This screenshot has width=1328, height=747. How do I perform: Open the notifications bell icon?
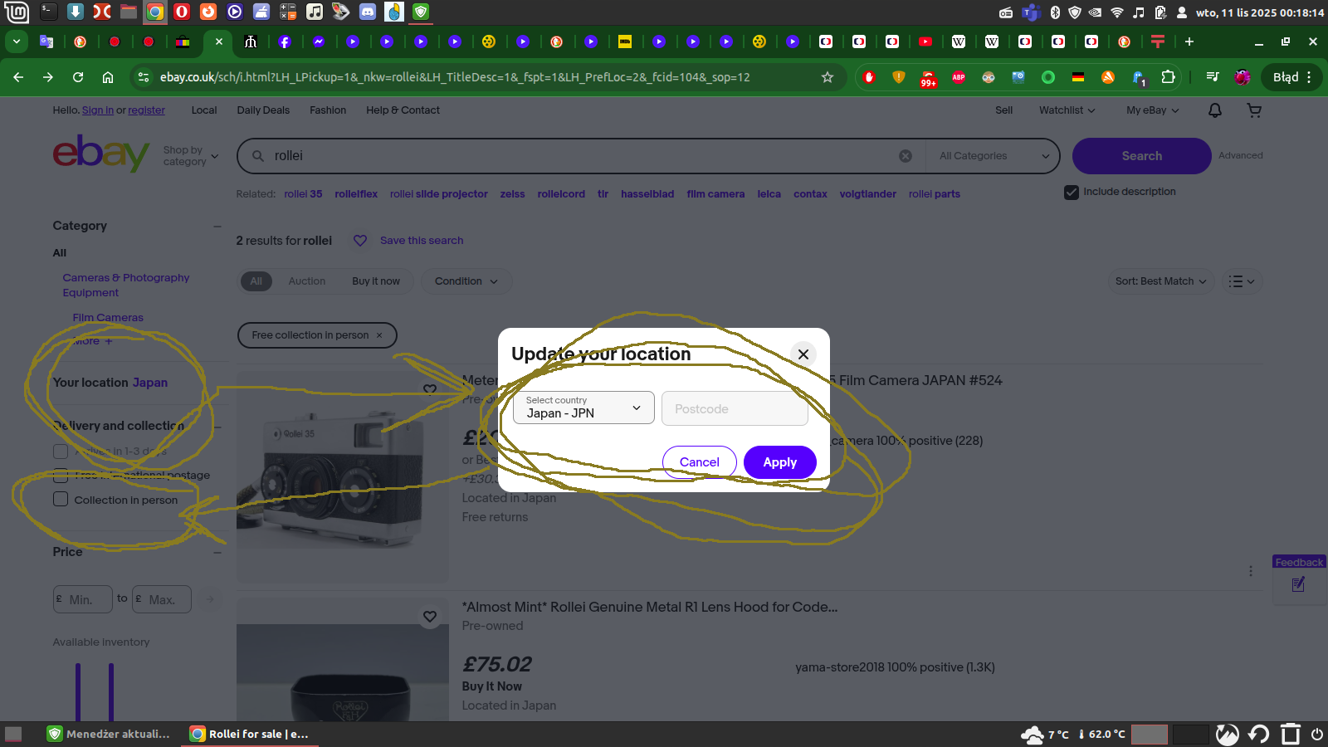point(1214,110)
